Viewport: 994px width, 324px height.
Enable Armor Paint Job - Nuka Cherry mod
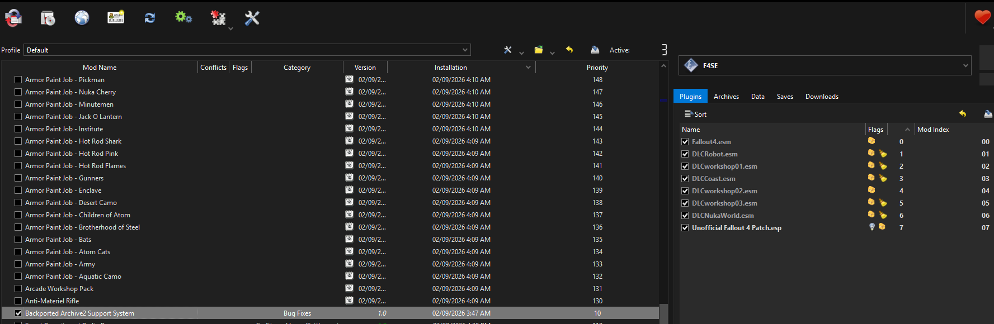click(x=18, y=92)
